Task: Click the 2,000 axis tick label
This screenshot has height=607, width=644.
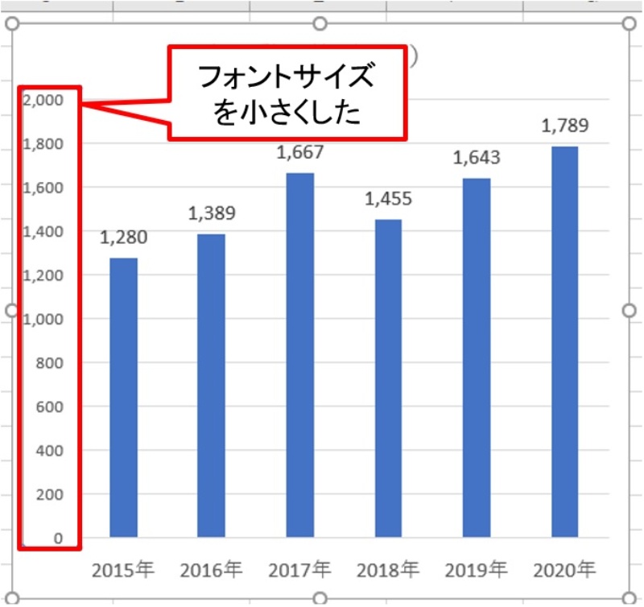Action: [x=44, y=101]
